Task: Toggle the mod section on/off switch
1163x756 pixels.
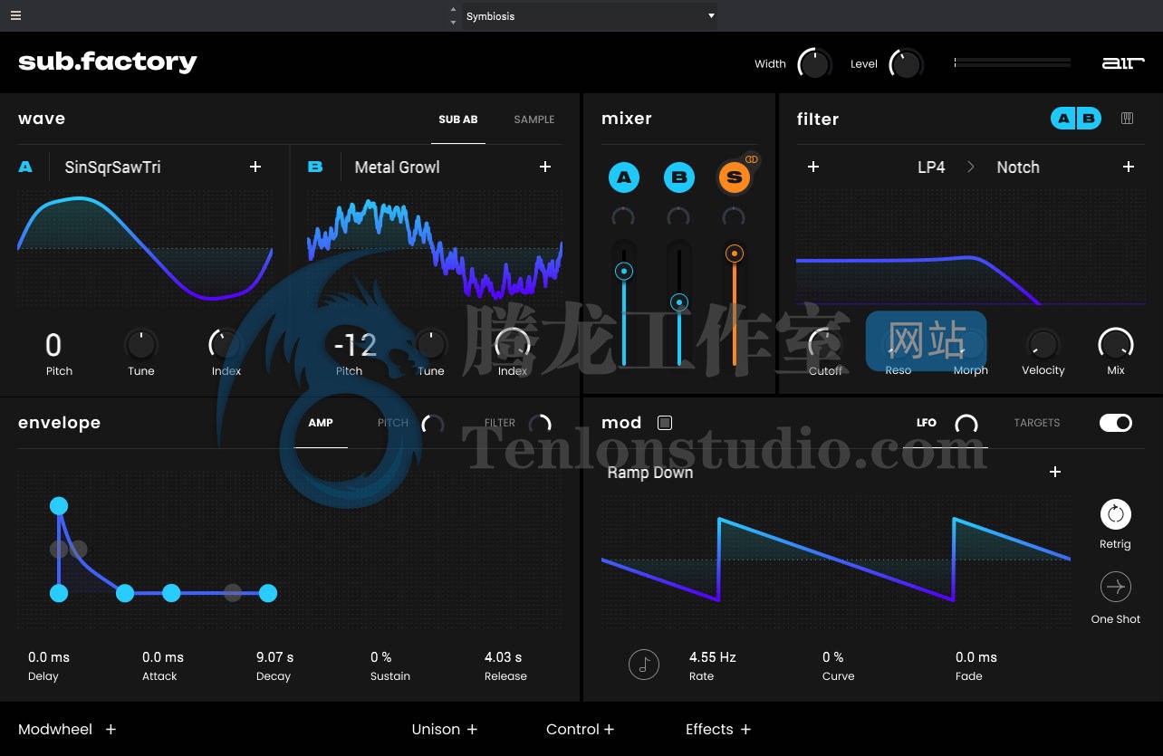Action: 1115,423
